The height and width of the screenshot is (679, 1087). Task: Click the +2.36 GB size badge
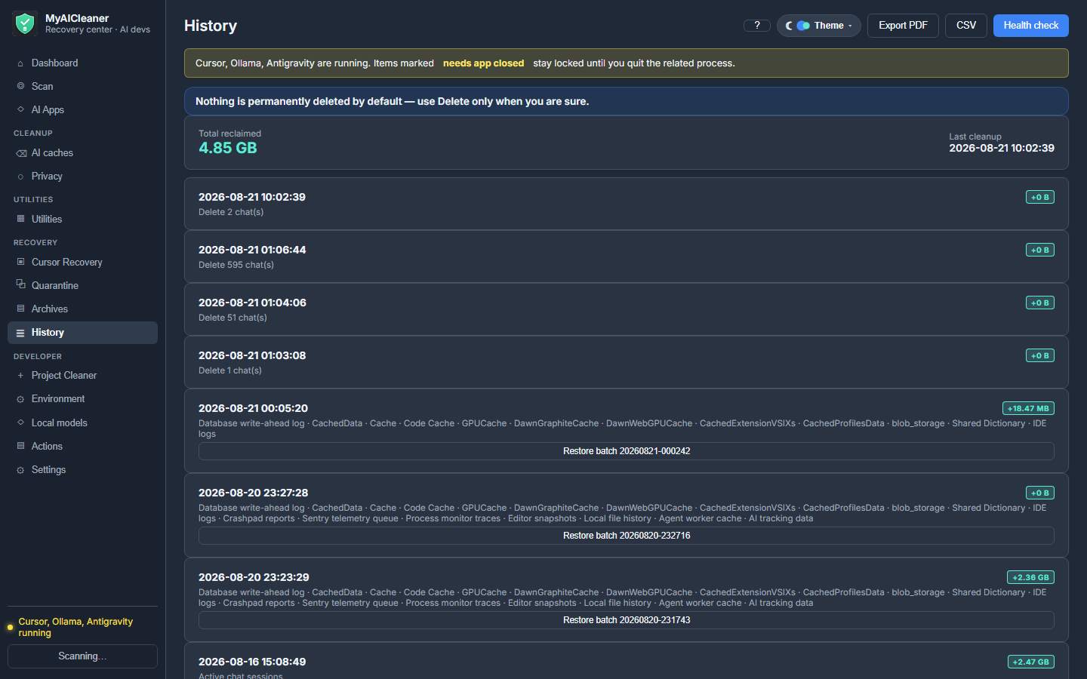(x=1030, y=577)
